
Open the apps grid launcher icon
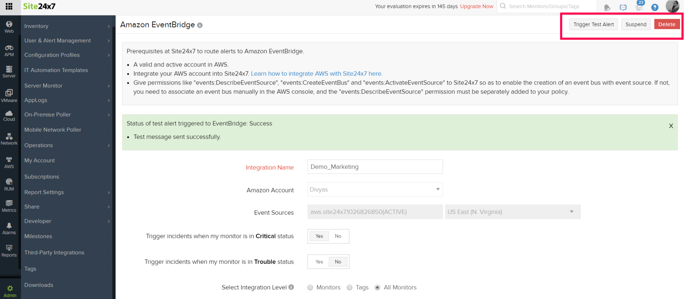click(9, 6)
